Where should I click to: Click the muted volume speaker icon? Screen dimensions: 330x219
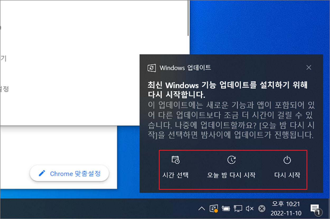coord(249,209)
